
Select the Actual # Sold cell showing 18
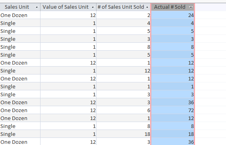pos(172,134)
